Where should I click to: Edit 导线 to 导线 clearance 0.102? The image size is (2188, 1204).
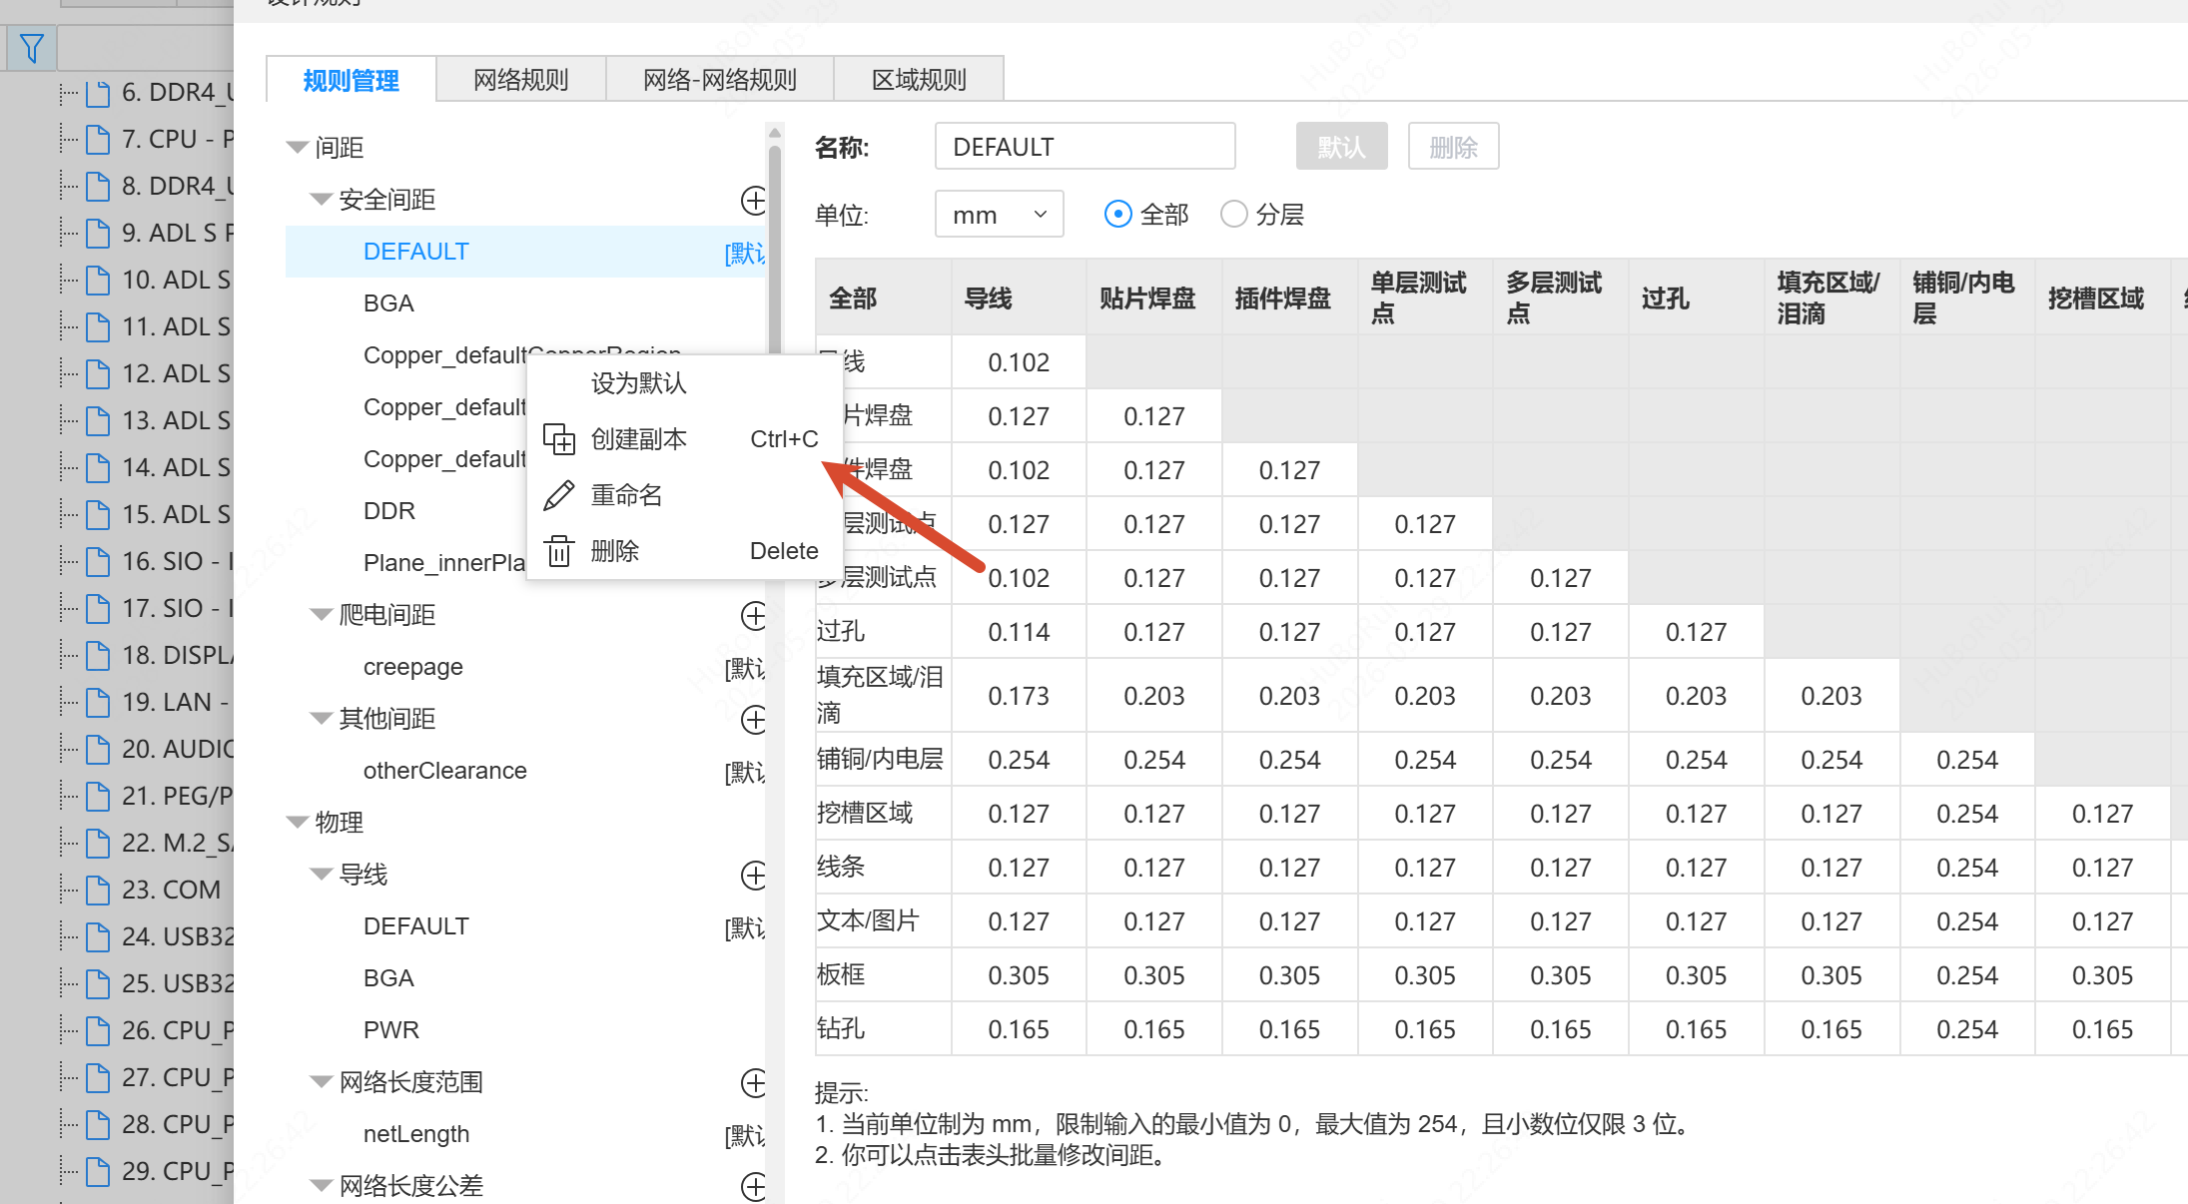coord(1019,362)
